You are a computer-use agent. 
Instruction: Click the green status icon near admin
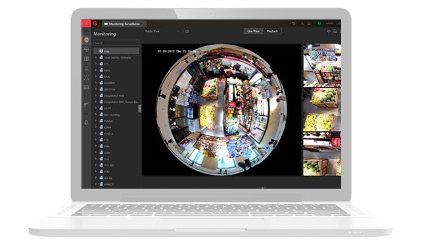319,24
